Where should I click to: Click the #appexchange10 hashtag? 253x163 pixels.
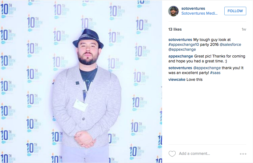click(184, 44)
